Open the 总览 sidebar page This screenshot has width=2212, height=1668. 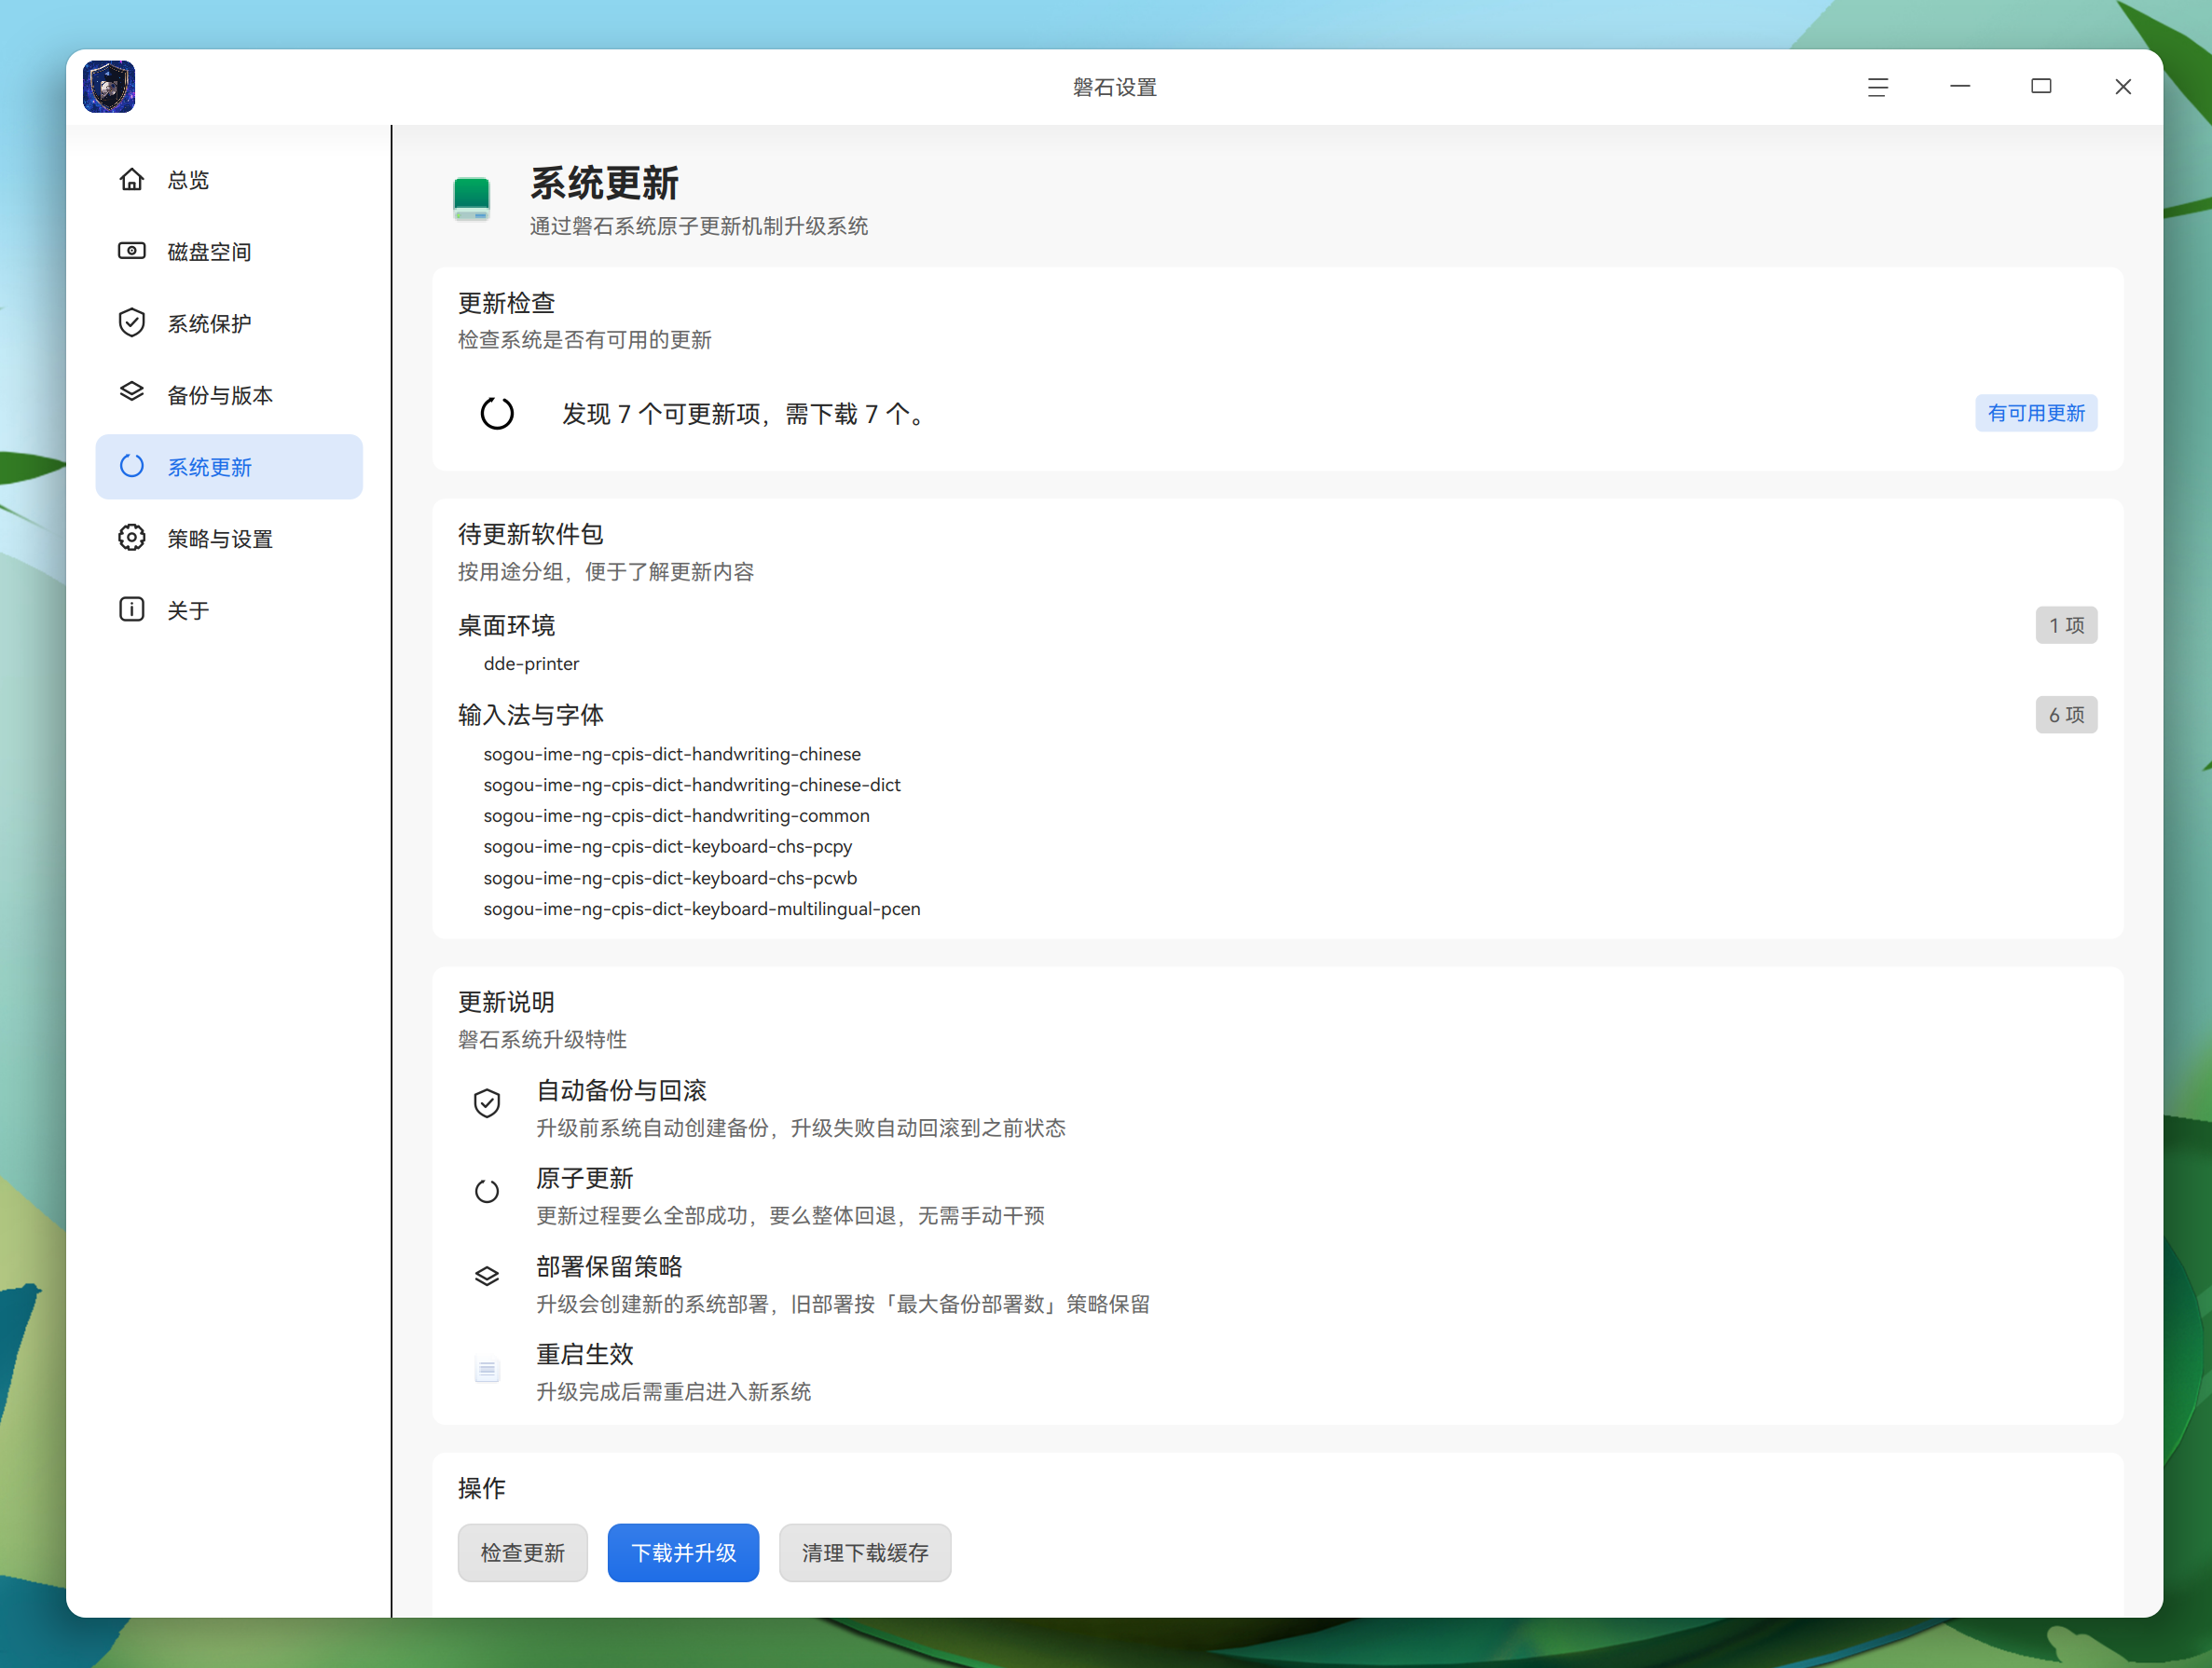point(229,180)
